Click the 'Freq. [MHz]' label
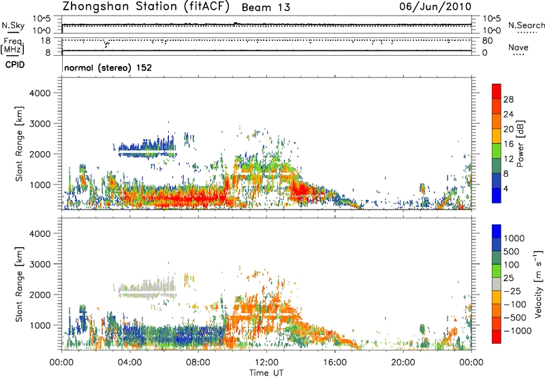The image size is (545, 377). [x=13, y=46]
